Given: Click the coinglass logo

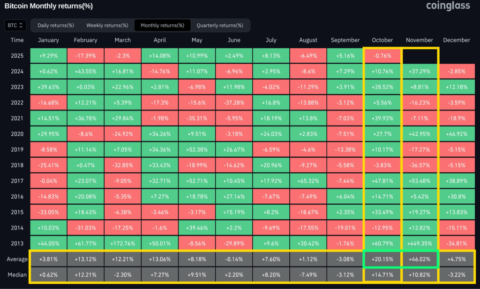Looking at the screenshot, I should [448, 6].
